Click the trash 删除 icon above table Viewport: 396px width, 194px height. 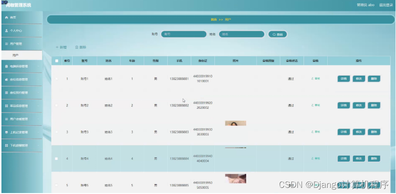(x=77, y=47)
